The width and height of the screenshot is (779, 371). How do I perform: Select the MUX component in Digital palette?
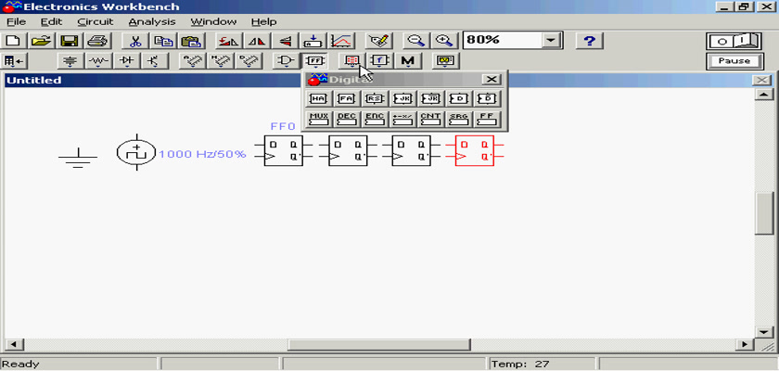319,119
